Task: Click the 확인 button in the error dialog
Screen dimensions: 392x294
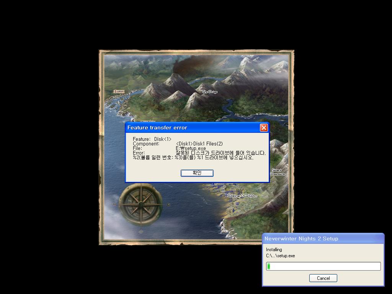Action: (x=197, y=173)
